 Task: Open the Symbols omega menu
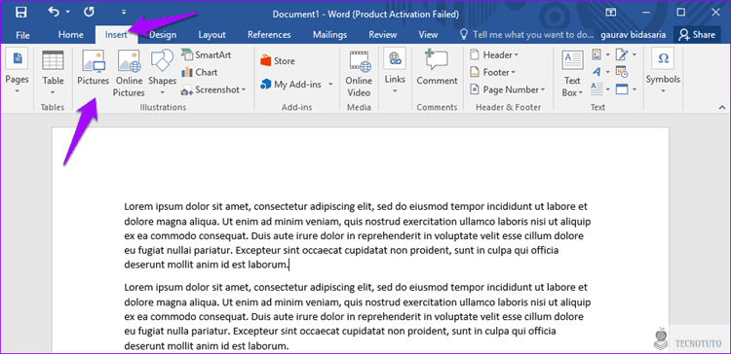663,71
